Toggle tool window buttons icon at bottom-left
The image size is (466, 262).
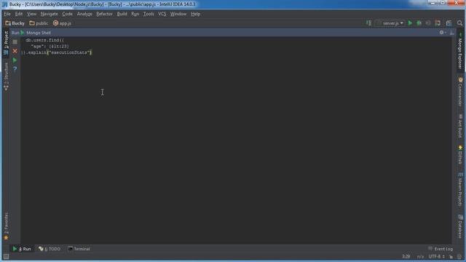click(x=6, y=257)
